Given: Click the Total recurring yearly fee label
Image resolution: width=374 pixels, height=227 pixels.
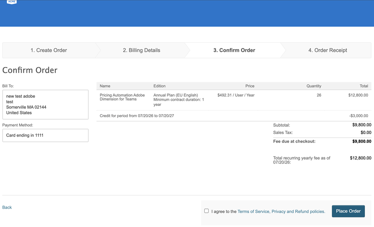Looking at the screenshot, I should point(301,160).
